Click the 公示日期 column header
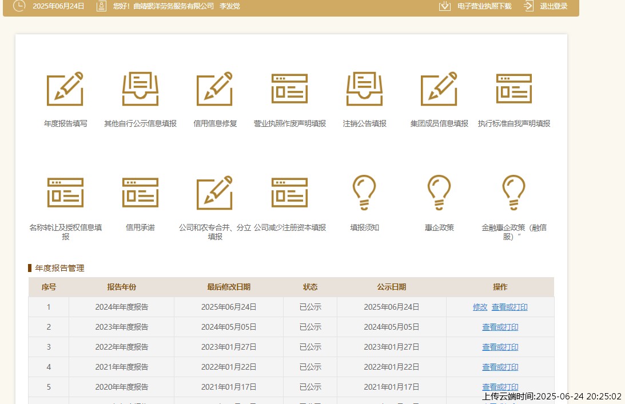 pos(392,287)
